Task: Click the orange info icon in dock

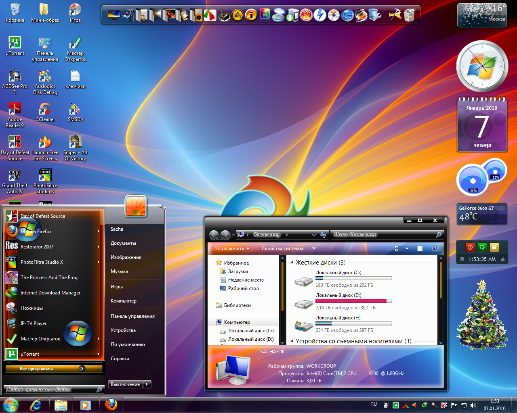Action: coord(251,15)
